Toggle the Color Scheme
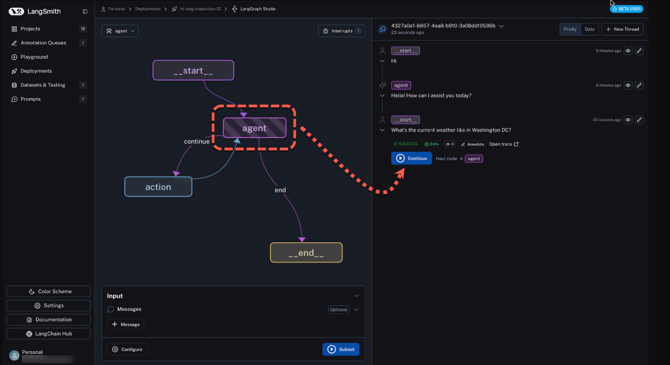Image resolution: width=670 pixels, height=365 pixels. (x=49, y=292)
